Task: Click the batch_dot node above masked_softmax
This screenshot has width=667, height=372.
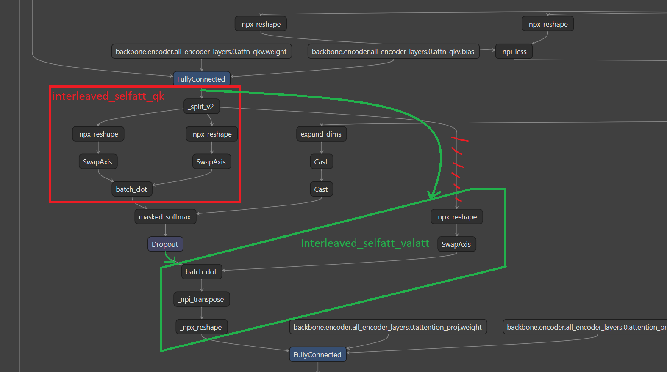Action: click(x=132, y=189)
